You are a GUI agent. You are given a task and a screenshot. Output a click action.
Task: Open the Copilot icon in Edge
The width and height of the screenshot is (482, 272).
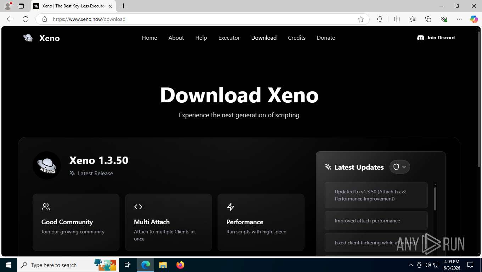tap(474, 19)
